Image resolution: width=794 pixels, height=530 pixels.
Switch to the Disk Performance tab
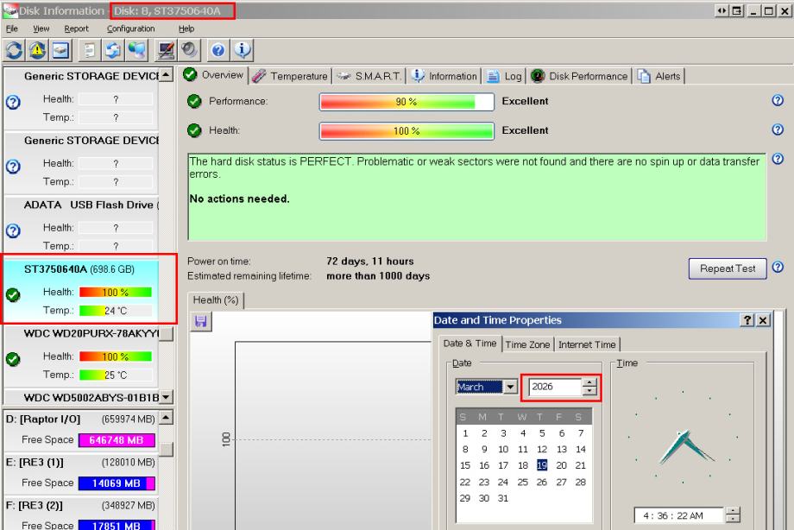point(580,76)
